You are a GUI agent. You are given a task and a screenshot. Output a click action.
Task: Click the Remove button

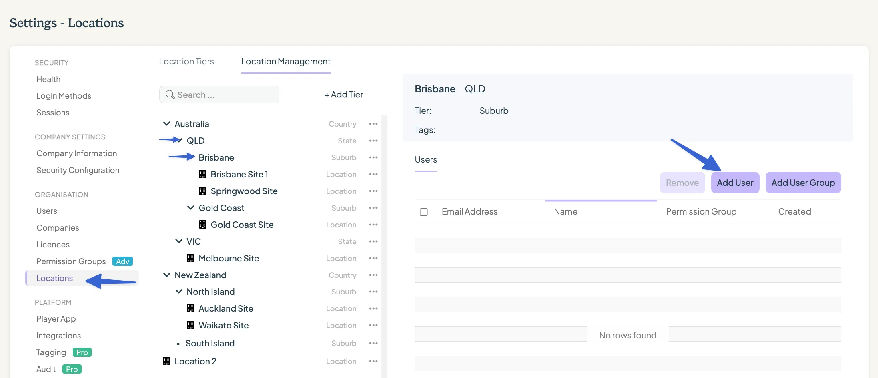tap(682, 183)
